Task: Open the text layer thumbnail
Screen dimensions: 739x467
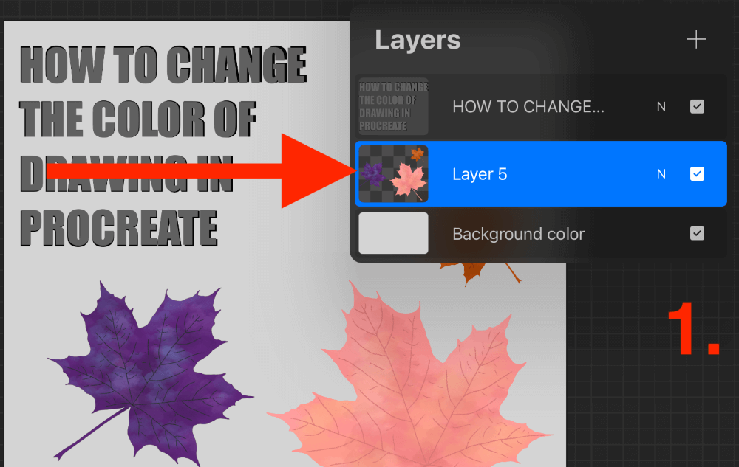Action: pos(394,107)
